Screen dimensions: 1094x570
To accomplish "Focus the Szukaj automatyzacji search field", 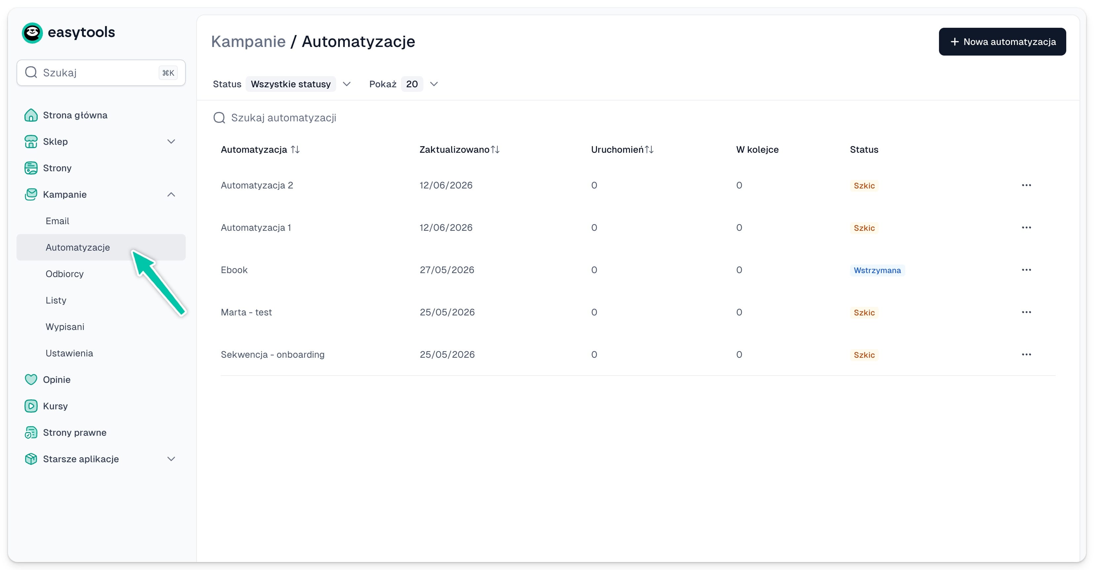I will click(283, 118).
